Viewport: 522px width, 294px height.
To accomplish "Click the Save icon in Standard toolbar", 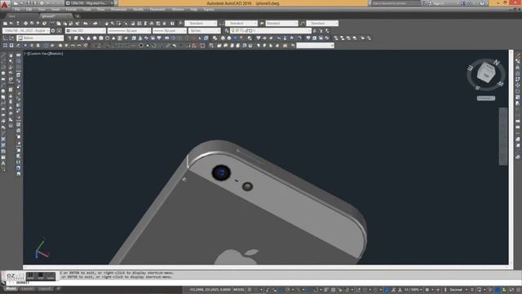I will click(18, 24).
